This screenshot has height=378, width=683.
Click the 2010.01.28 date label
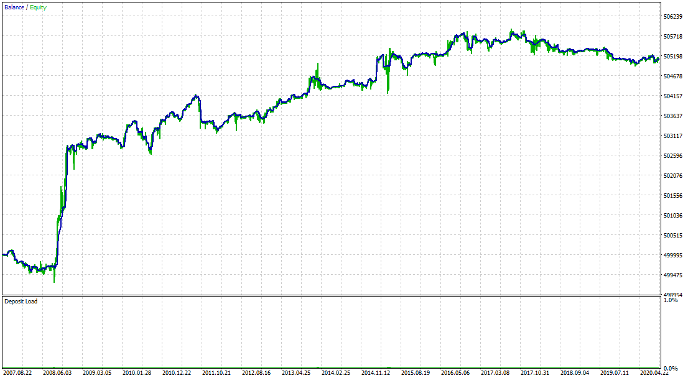[x=137, y=373]
